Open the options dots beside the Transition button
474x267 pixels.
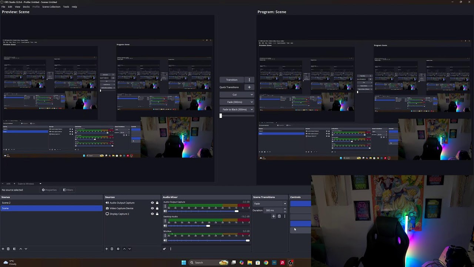[x=249, y=80]
